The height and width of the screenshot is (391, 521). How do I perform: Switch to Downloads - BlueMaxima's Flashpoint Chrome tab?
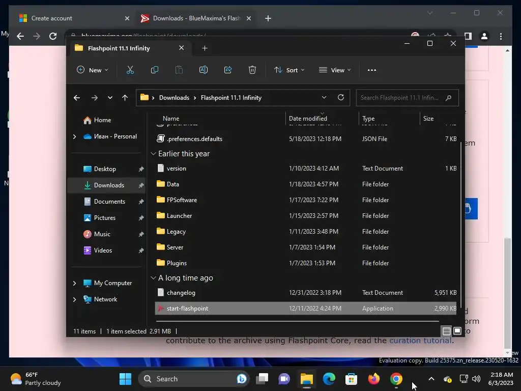click(196, 18)
